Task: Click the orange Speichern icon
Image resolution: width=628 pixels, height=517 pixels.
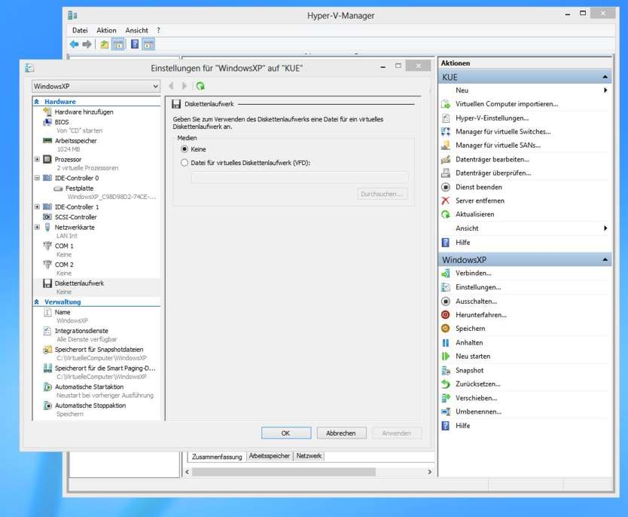Action: coord(445,329)
